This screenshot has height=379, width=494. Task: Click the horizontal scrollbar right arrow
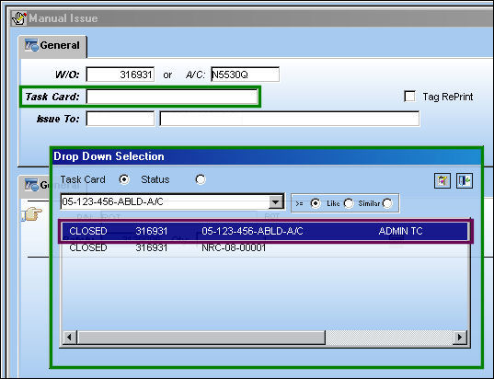[x=460, y=338]
